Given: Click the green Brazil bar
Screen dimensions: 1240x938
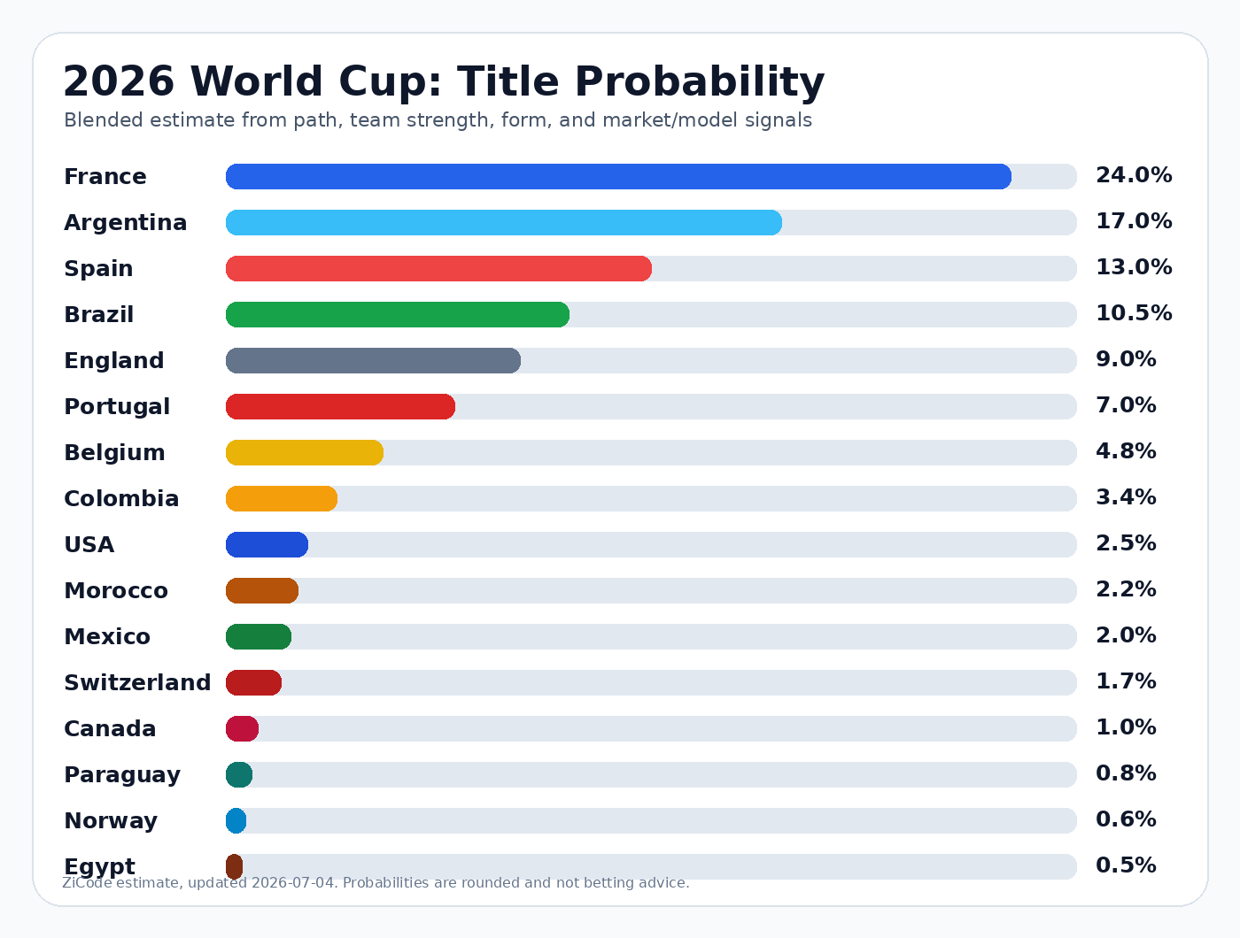Looking at the screenshot, I should (398, 314).
